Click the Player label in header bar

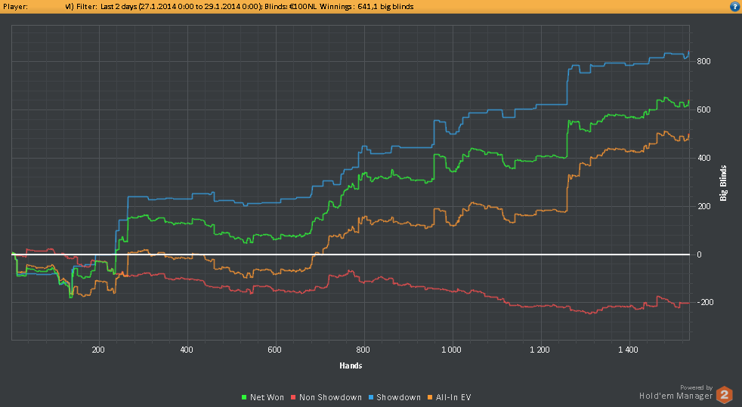point(17,6)
